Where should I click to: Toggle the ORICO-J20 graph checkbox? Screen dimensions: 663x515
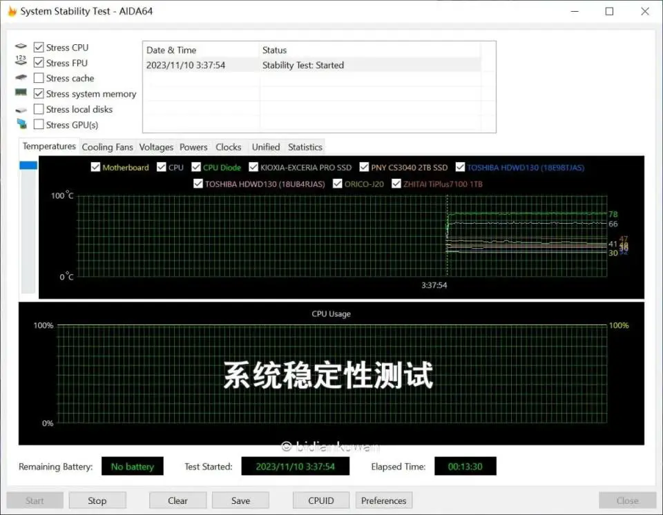click(338, 184)
